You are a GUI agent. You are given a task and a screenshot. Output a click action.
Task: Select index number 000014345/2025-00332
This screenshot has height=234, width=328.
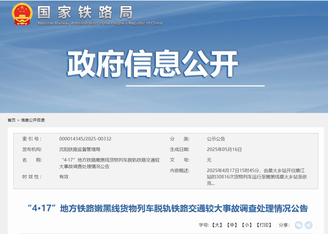pos(85,139)
